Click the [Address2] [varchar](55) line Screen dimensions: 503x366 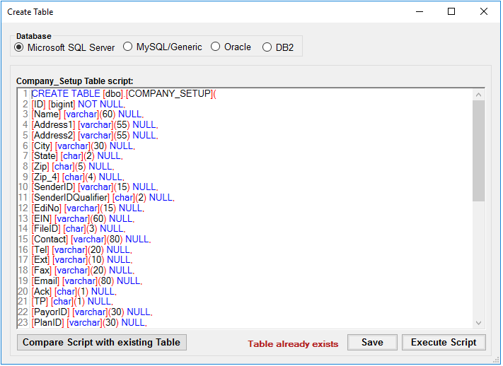(x=95, y=136)
